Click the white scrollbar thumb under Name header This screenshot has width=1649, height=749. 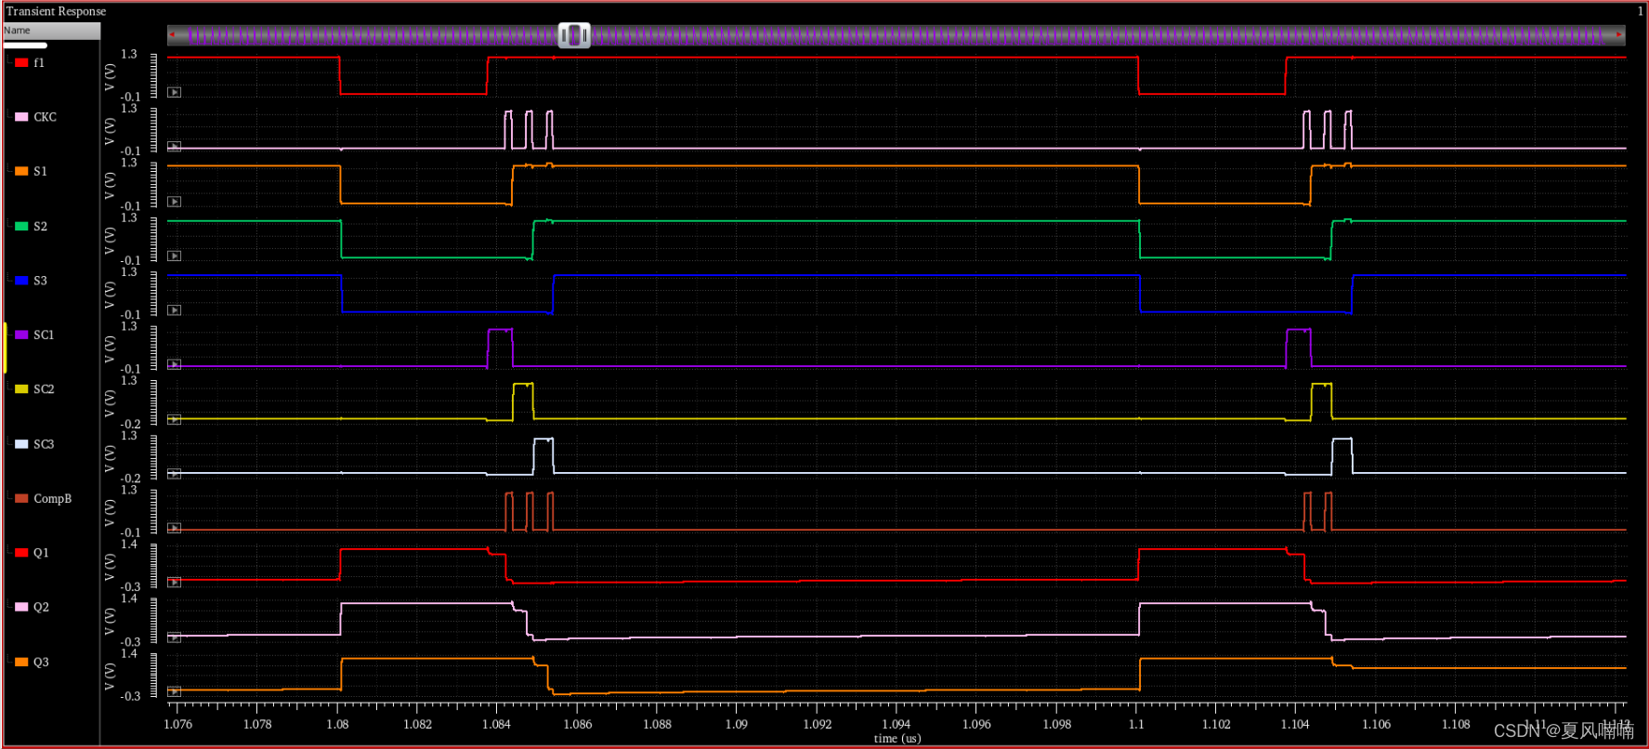coord(25,45)
